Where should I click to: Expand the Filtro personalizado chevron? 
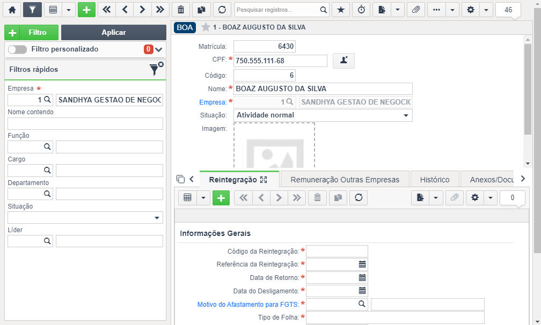[x=159, y=50]
